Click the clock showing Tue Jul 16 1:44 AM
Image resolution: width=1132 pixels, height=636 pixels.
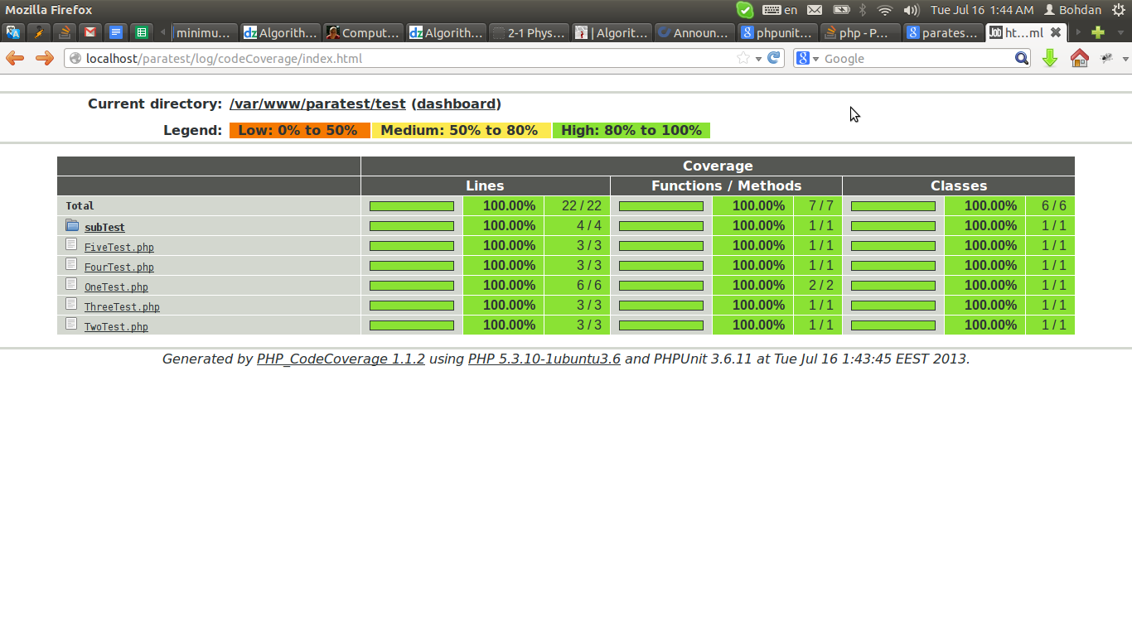[x=982, y=10]
